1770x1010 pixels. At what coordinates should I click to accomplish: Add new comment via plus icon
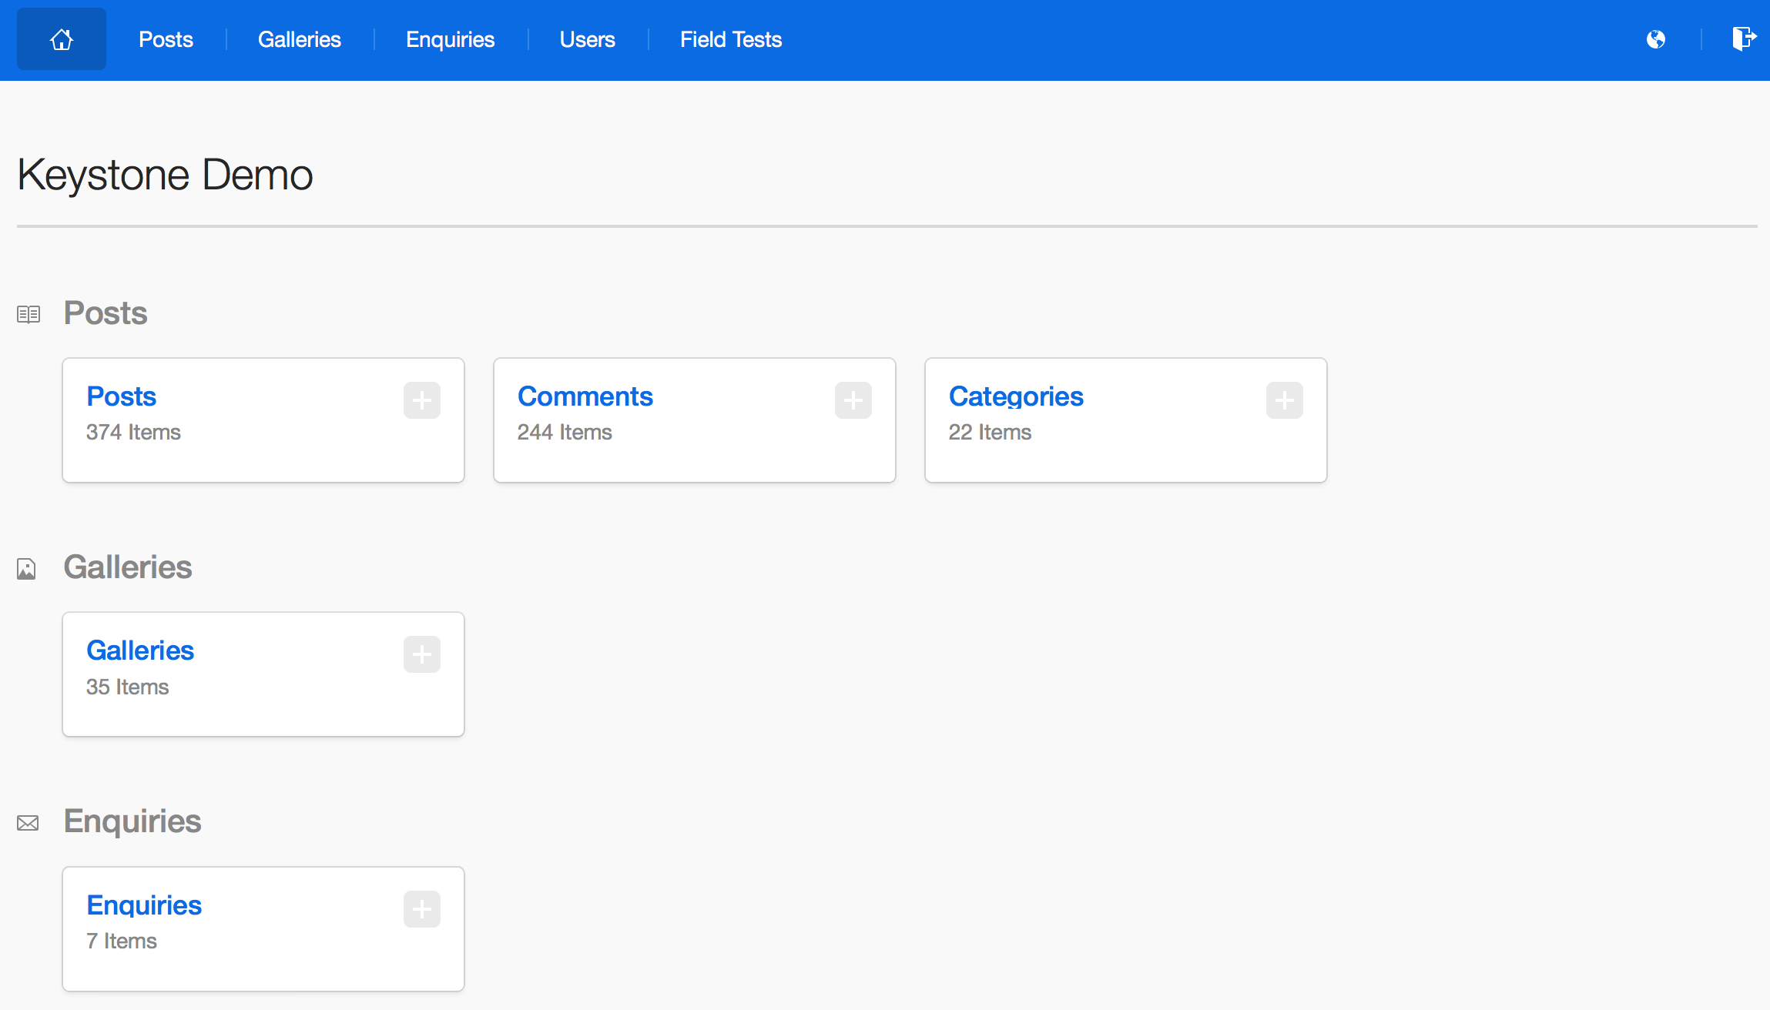(853, 400)
